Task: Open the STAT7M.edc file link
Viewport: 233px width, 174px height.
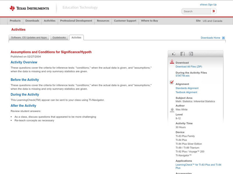Action: click(x=183, y=76)
